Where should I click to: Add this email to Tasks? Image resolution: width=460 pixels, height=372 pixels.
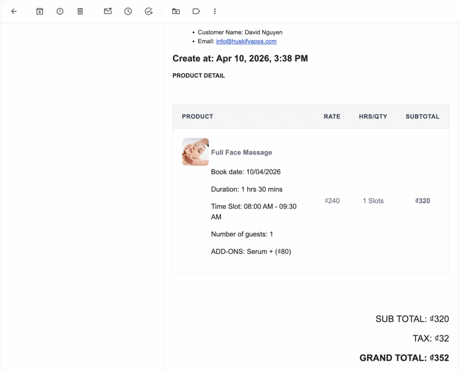(x=149, y=11)
